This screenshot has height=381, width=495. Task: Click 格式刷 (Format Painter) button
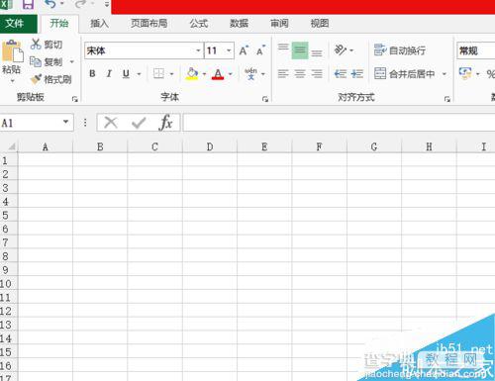[x=50, y=79]
